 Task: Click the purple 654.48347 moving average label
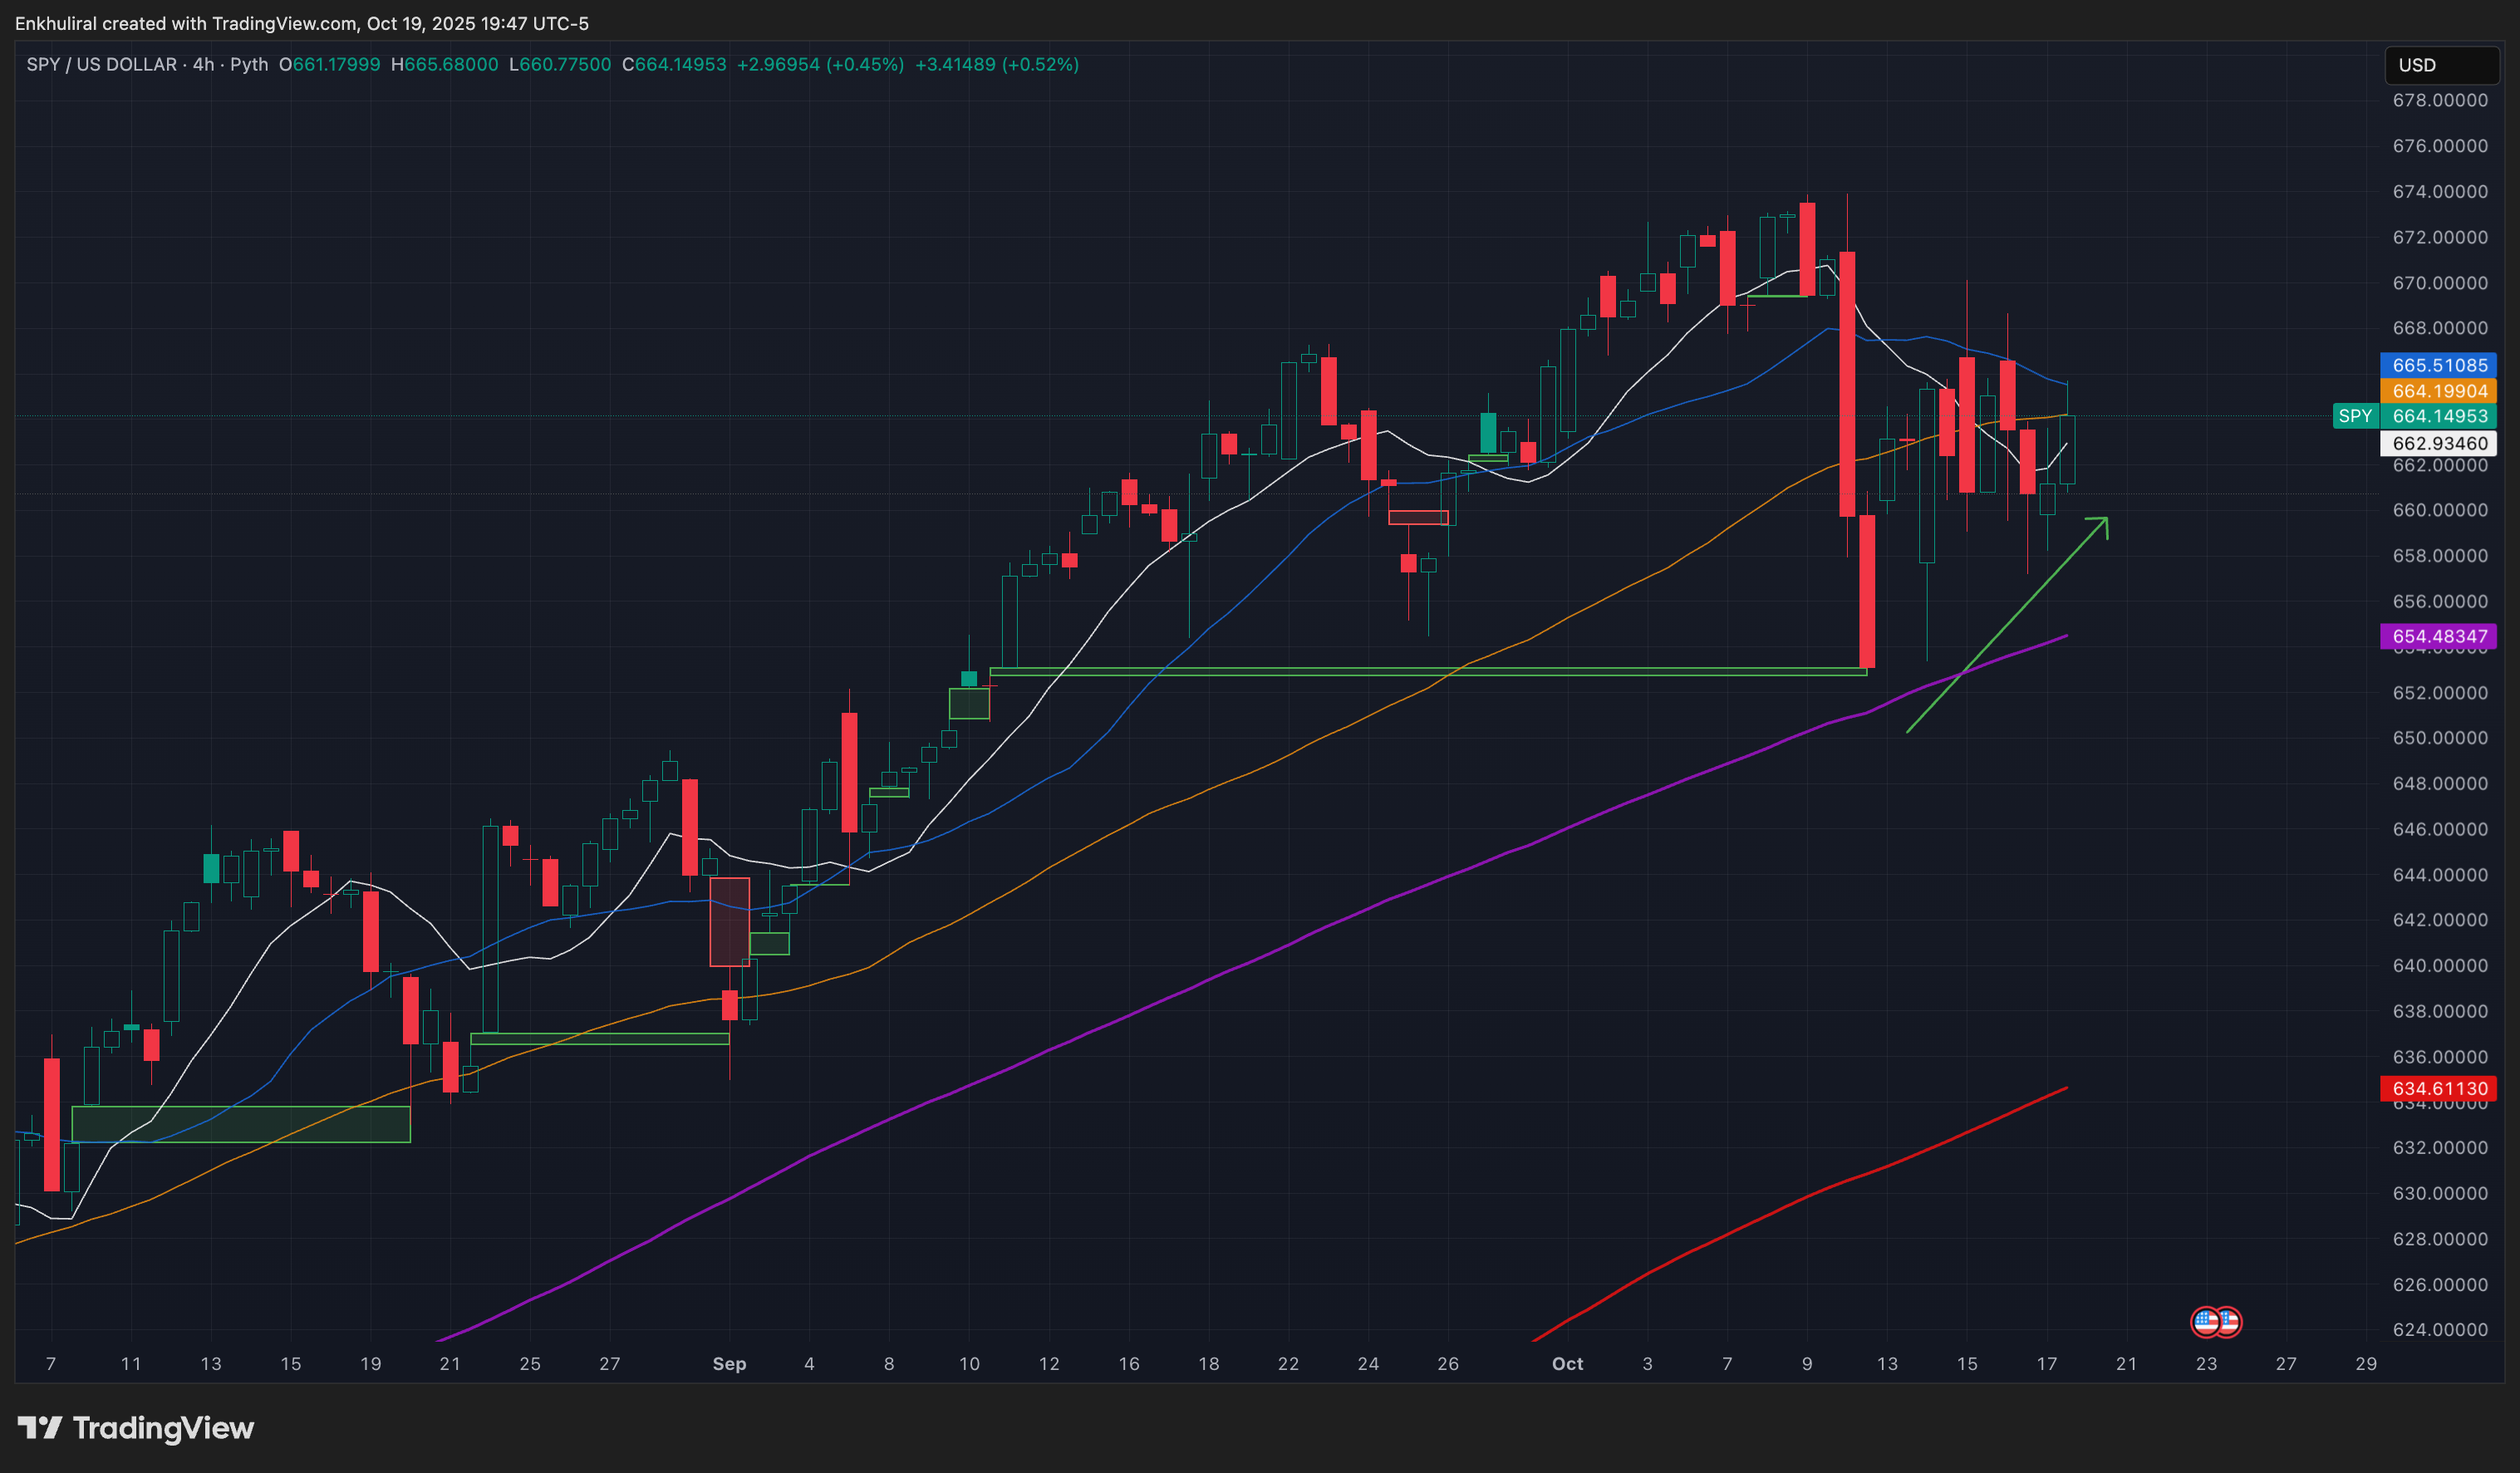[2438, 636]
